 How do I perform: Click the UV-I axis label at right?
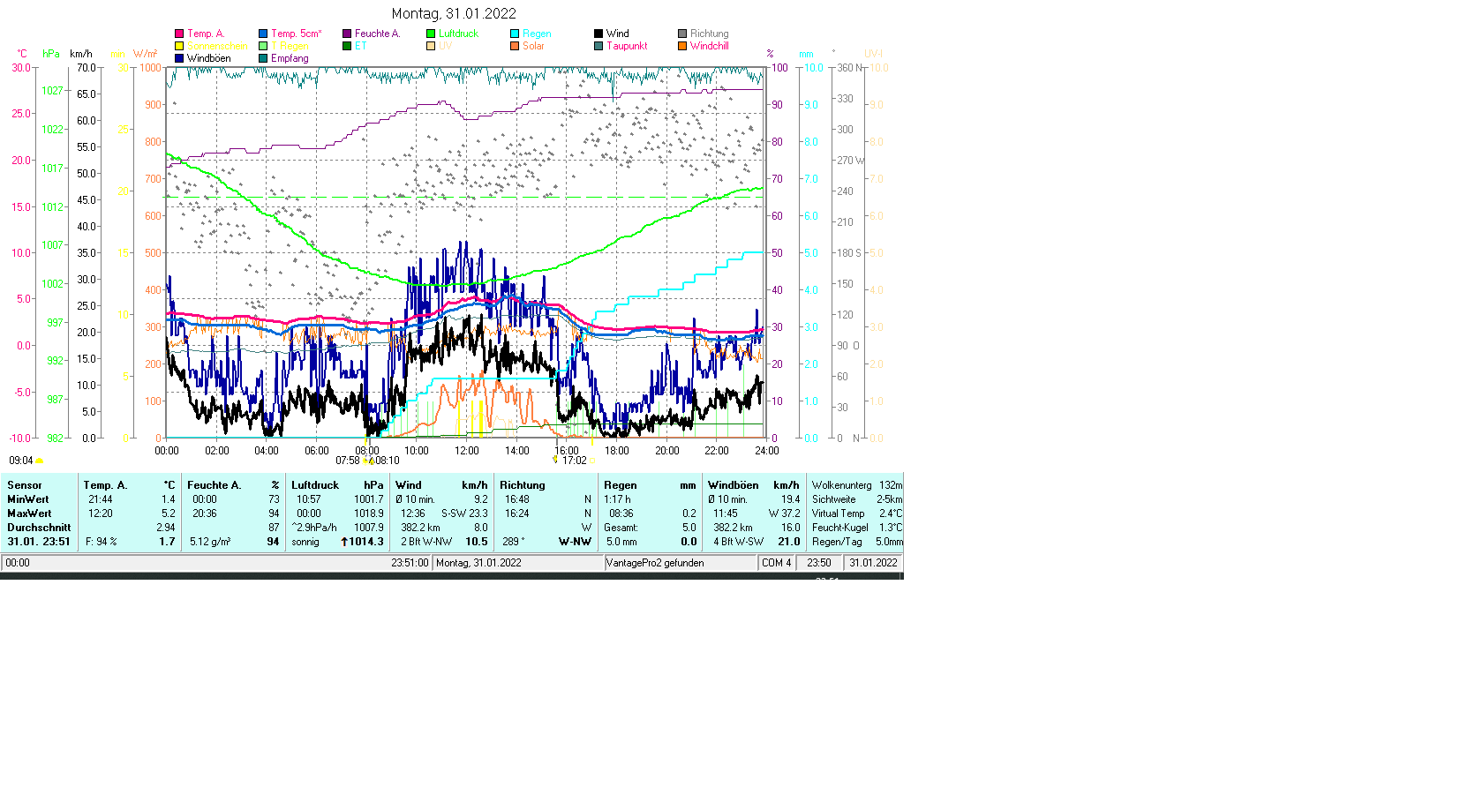click(x=873, y=54)
